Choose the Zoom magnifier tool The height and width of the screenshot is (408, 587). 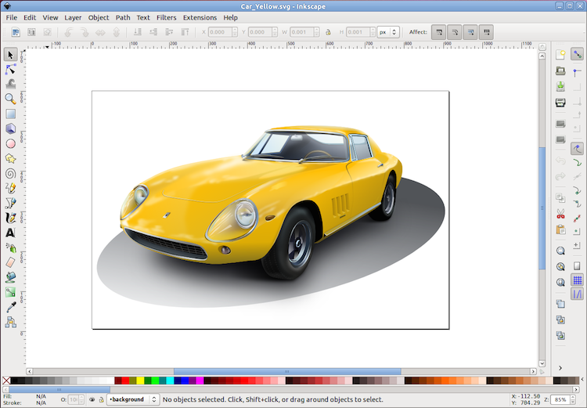pyautogui.click(x=10, y=99)
